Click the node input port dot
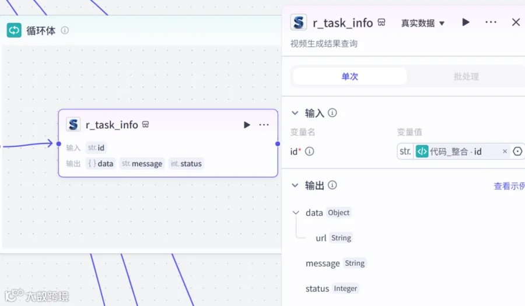The width and height of the screenshot is (525, 306). point(59,144)
